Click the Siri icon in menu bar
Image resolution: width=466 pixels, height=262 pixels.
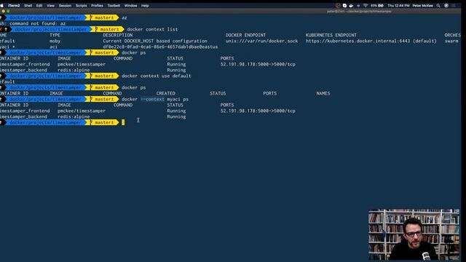446,5
